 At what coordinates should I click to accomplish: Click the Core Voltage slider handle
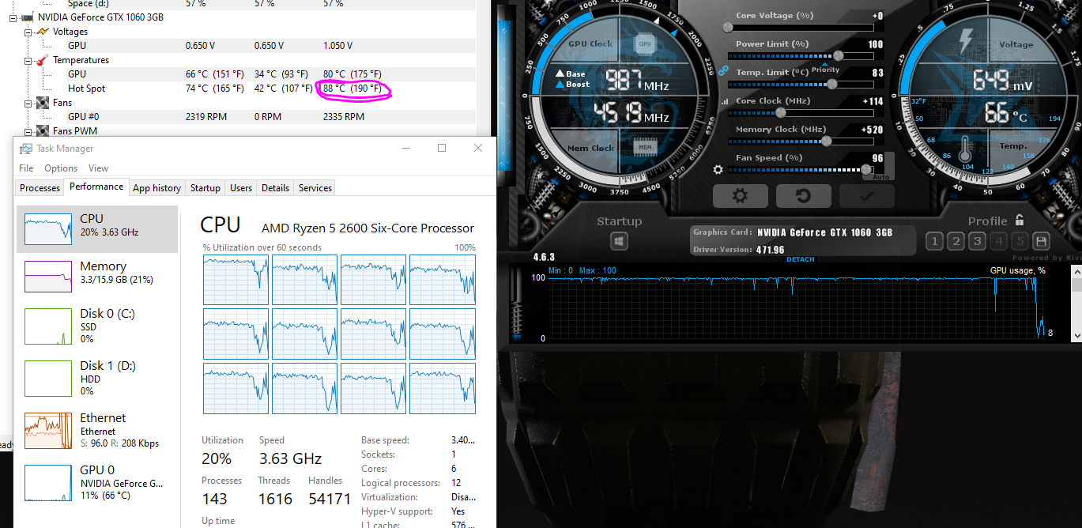[729, 27]
